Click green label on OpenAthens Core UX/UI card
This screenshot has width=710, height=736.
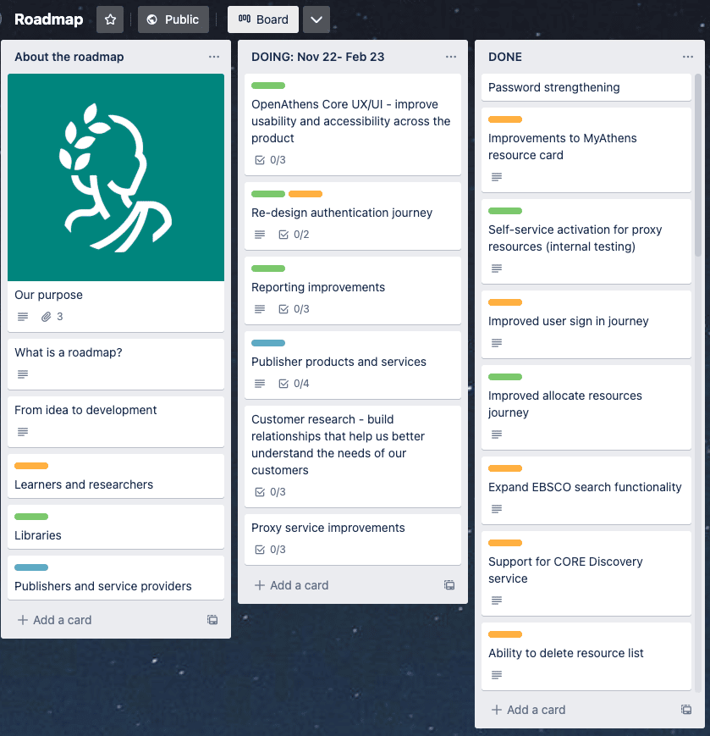click(268, 86)
